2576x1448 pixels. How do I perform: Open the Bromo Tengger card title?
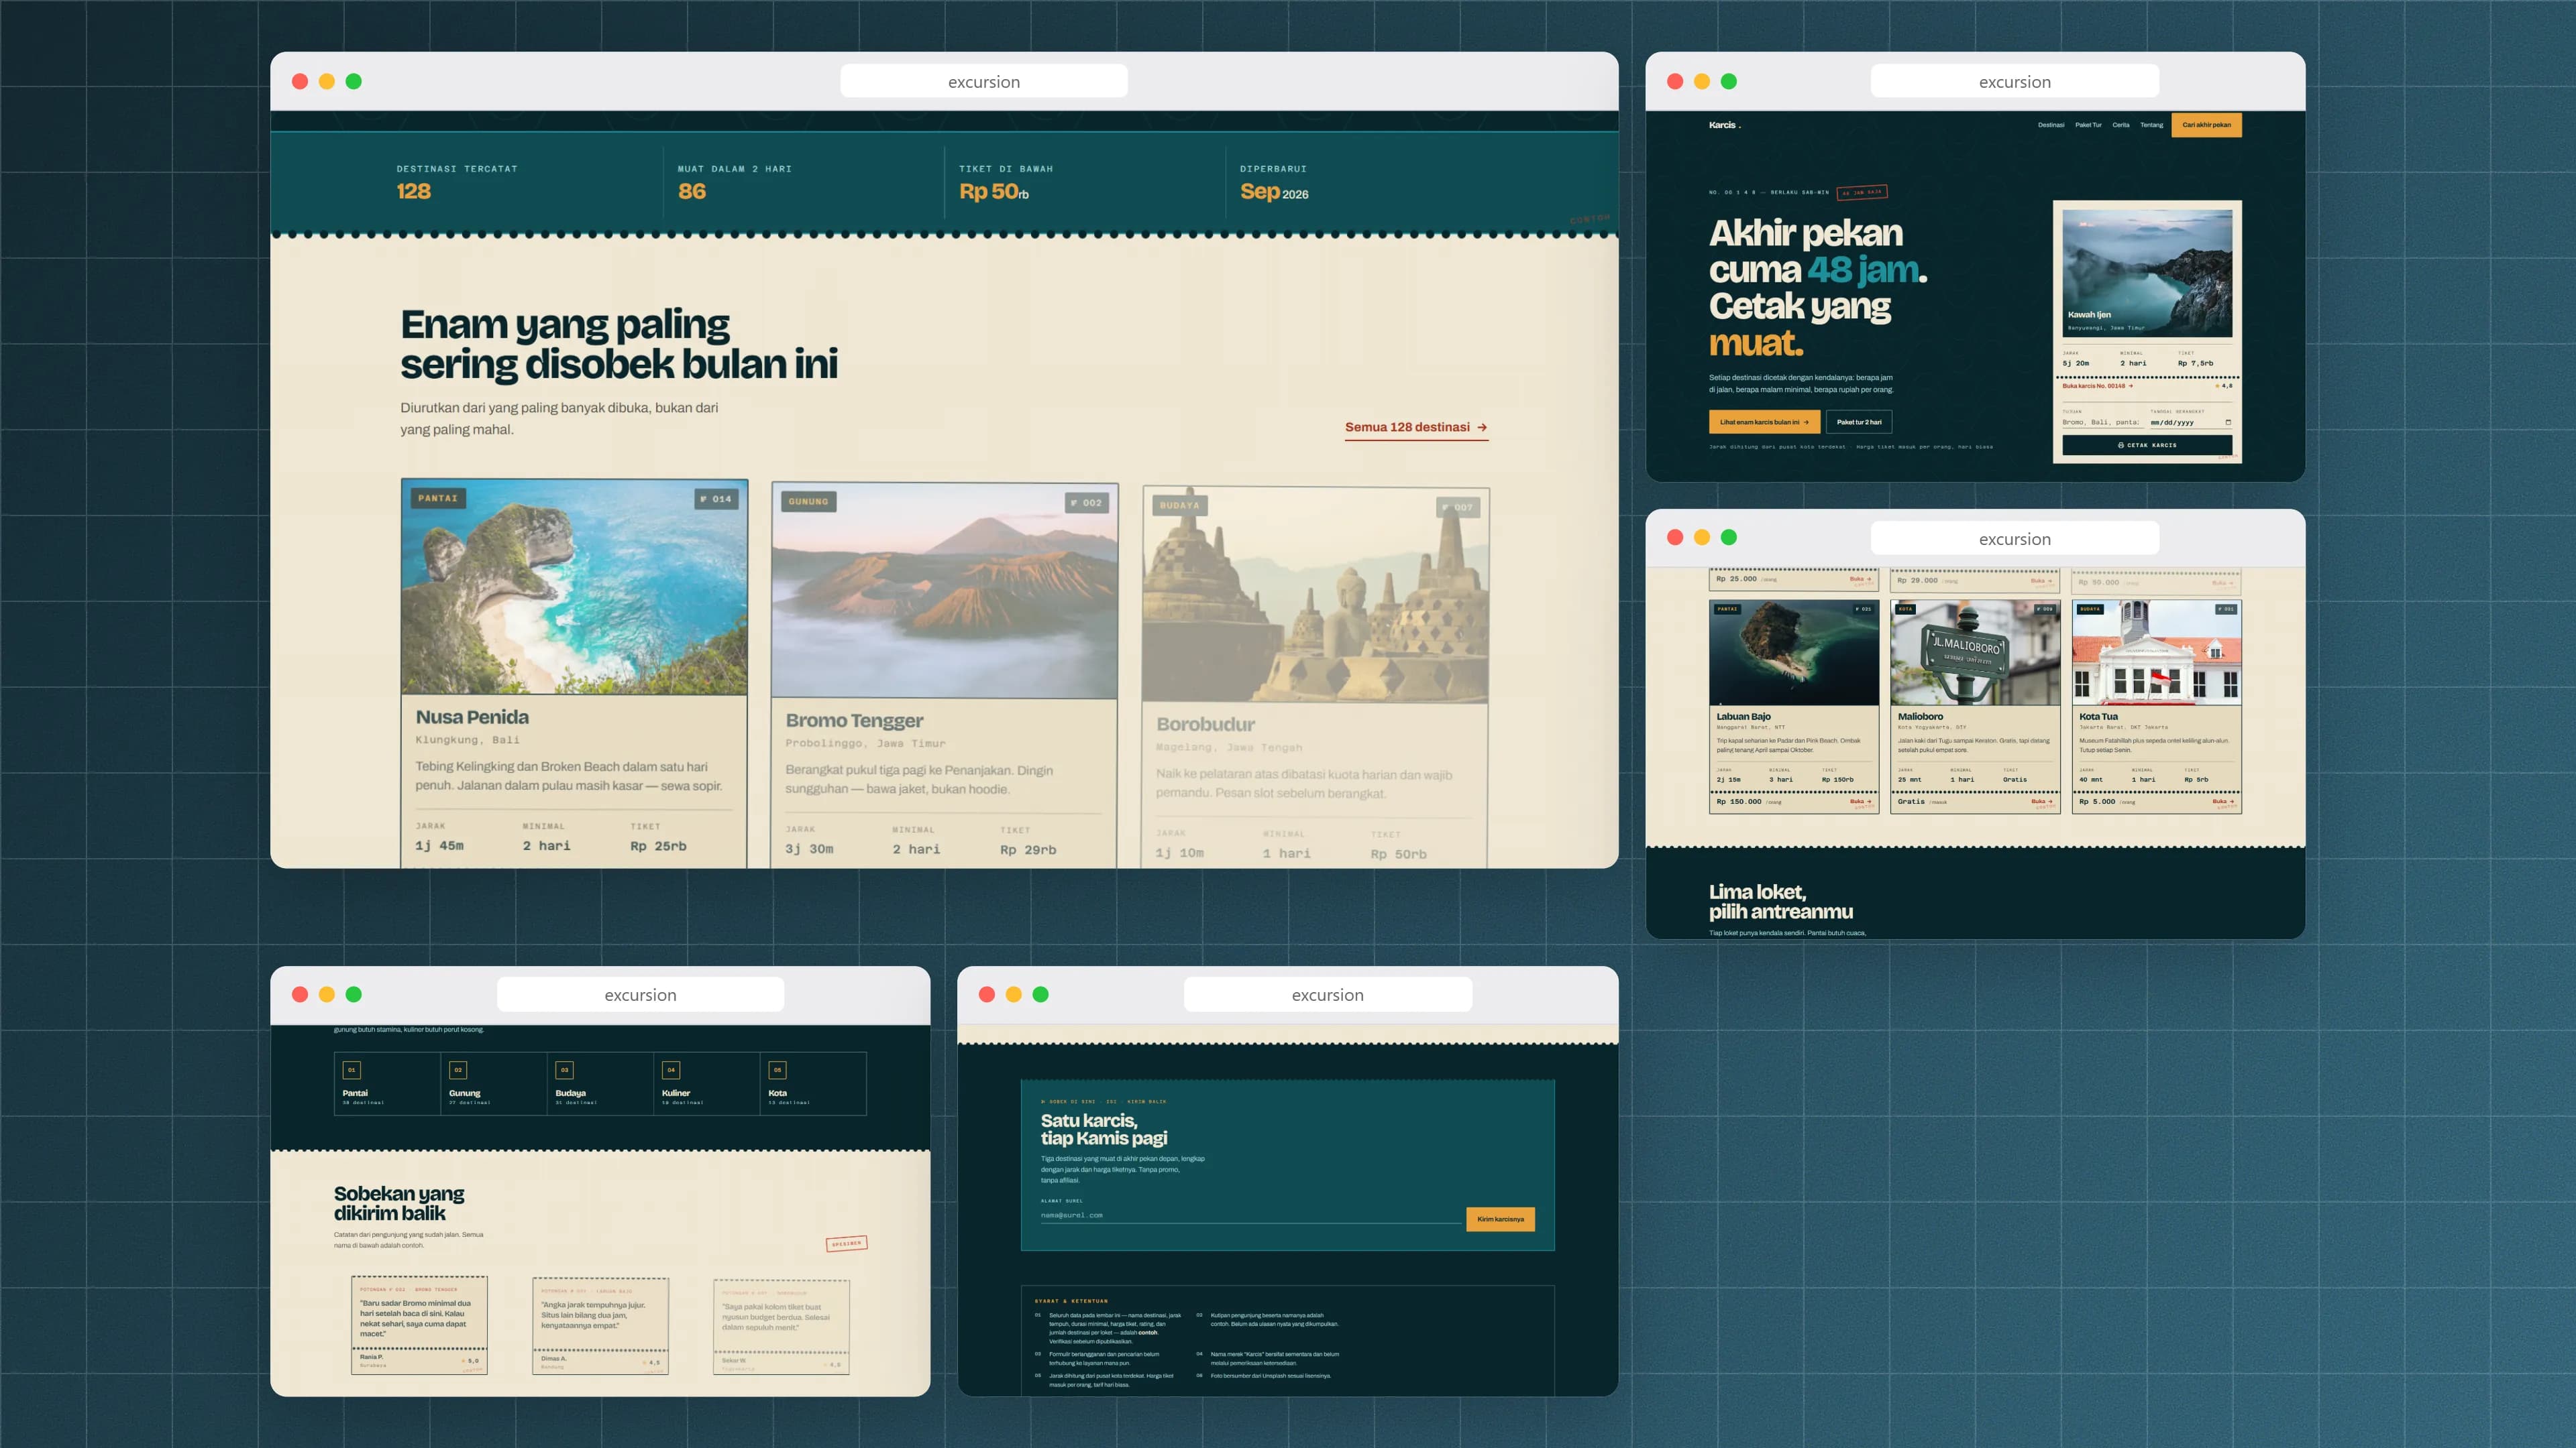854,721
